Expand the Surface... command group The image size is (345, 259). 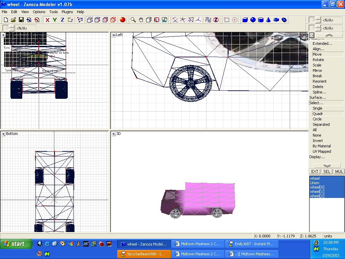(x=317, y=97)
